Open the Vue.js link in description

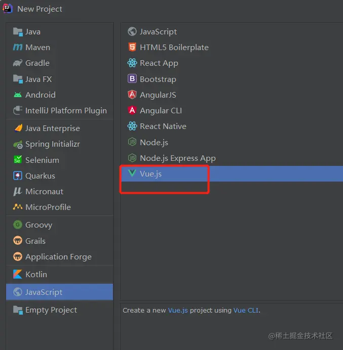(178, 310)
